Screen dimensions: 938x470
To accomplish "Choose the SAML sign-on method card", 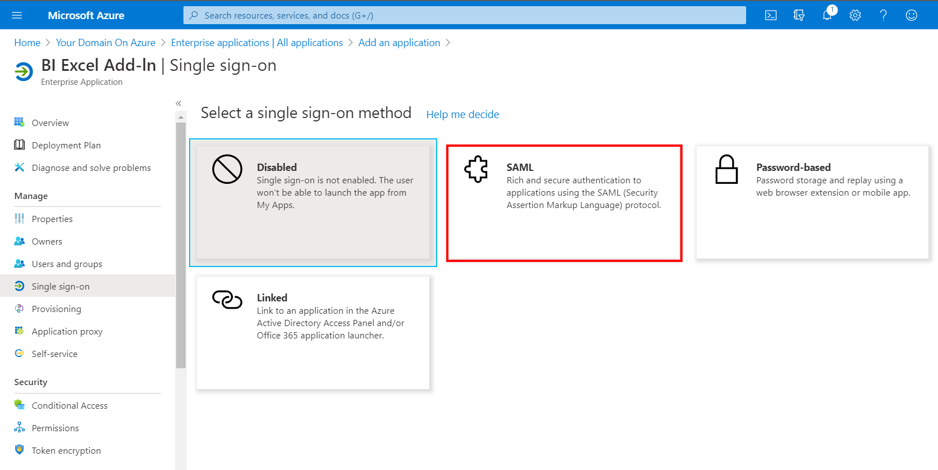I will pos(564,203).
